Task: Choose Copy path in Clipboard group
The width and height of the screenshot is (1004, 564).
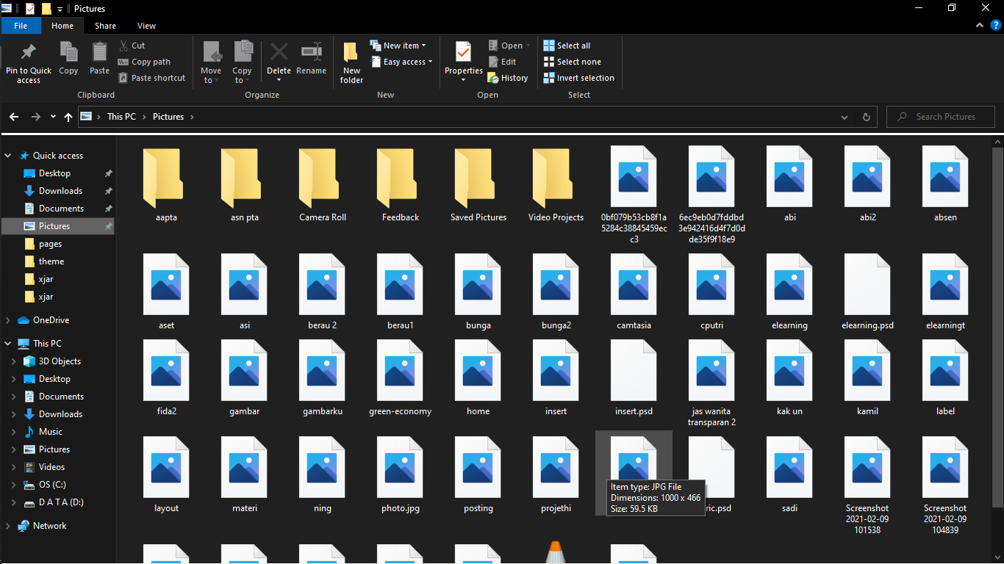Action: [x=144, y=62]
